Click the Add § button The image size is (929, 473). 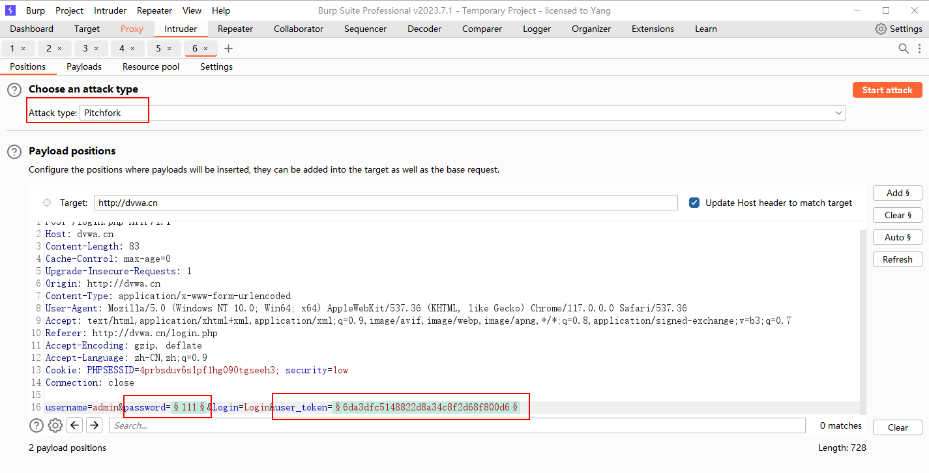(x=897, y=193)
